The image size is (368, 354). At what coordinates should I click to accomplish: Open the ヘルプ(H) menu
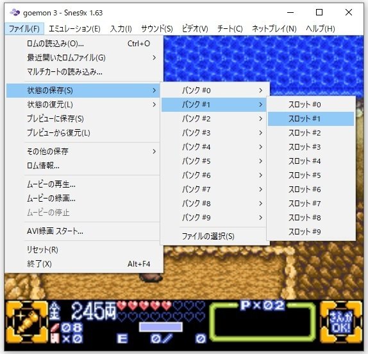click(x=320, y=29)
